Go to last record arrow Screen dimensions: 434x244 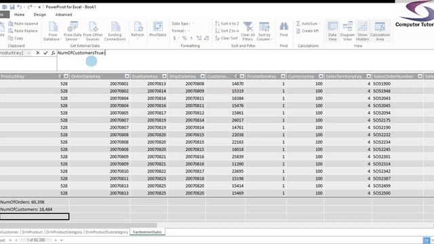[x=62, y=240]
